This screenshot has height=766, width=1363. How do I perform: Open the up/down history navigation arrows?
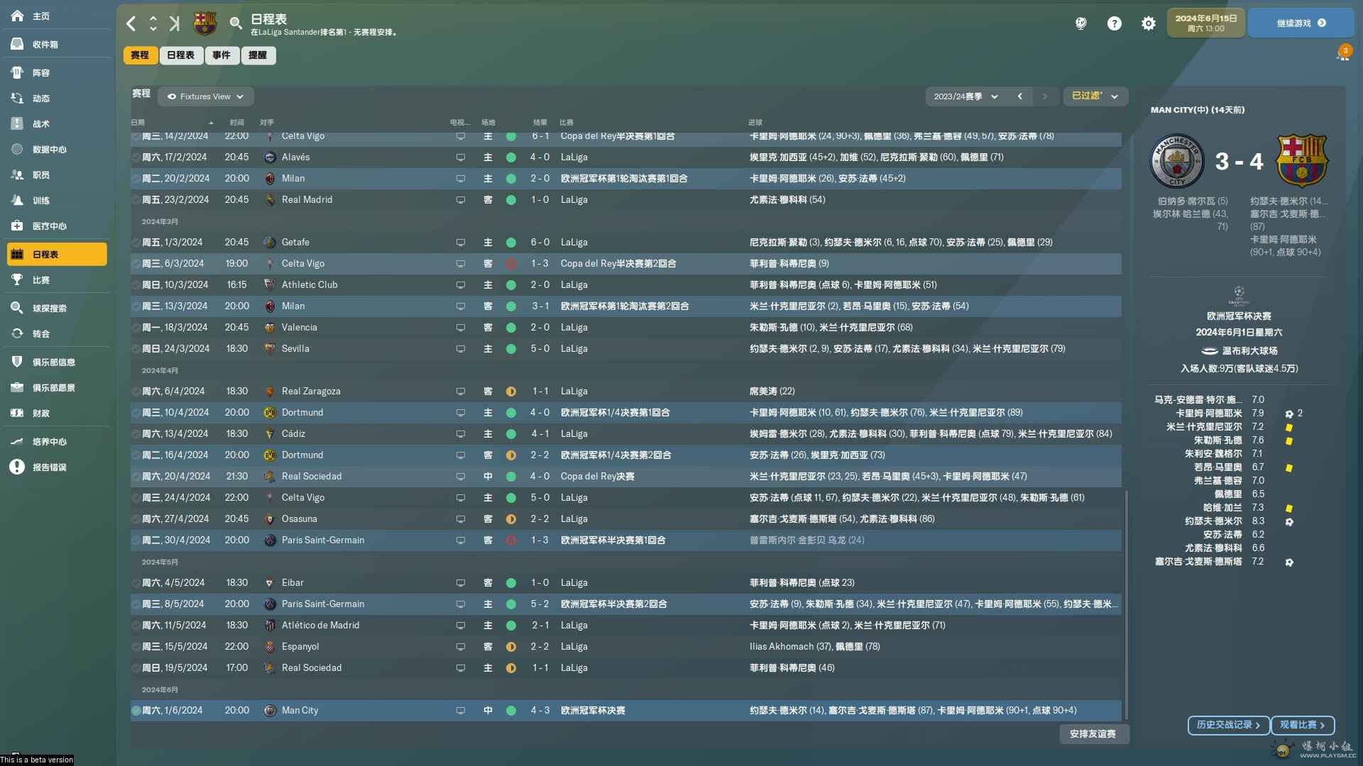click(153, 23)
